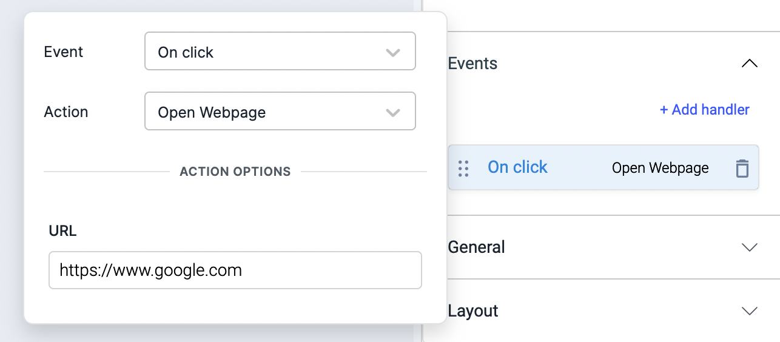Click the chevron arrow in the Event dropdown
The height and width of the screenshot is (342, 780).
[x=393, y=53]
